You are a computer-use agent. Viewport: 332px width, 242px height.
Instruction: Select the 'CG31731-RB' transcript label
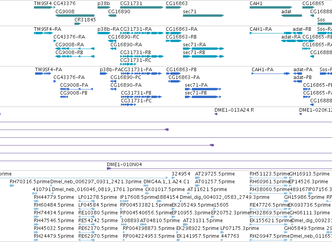point(135,53)
